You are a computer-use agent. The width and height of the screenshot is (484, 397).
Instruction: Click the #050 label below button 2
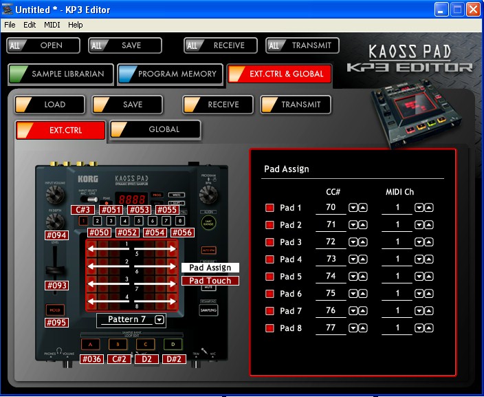click(x=99, y=233)
